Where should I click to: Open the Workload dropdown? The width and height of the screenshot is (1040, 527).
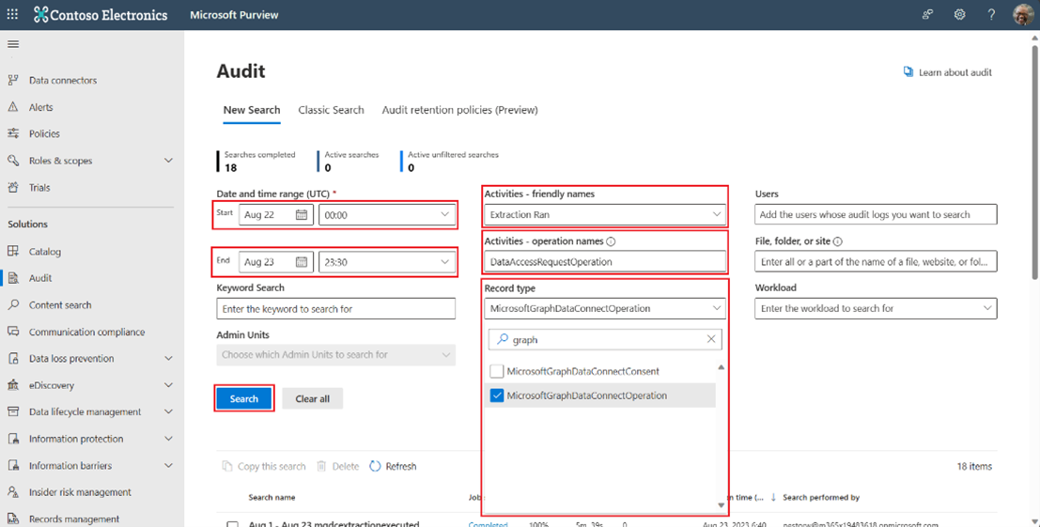point(876,308)
